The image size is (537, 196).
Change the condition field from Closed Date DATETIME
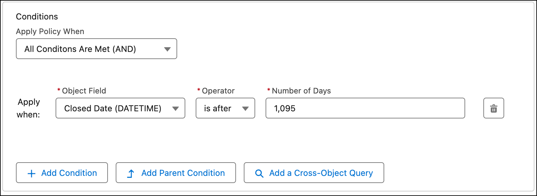120,108
